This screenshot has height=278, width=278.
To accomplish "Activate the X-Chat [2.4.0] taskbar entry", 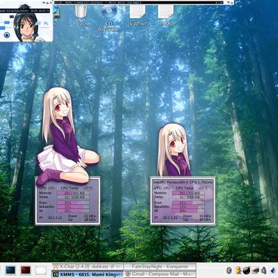I will [88, 266].
